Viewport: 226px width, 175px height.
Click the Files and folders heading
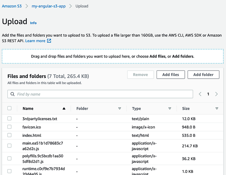27,76
